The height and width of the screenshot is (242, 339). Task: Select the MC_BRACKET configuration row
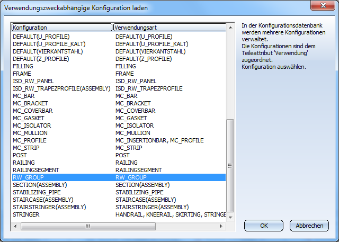tap(119, 103)
